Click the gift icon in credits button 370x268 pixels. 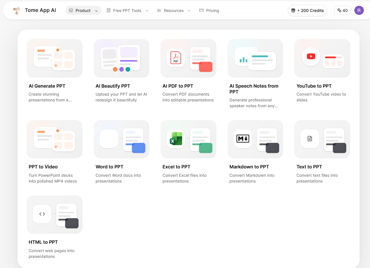click(293, 11)
